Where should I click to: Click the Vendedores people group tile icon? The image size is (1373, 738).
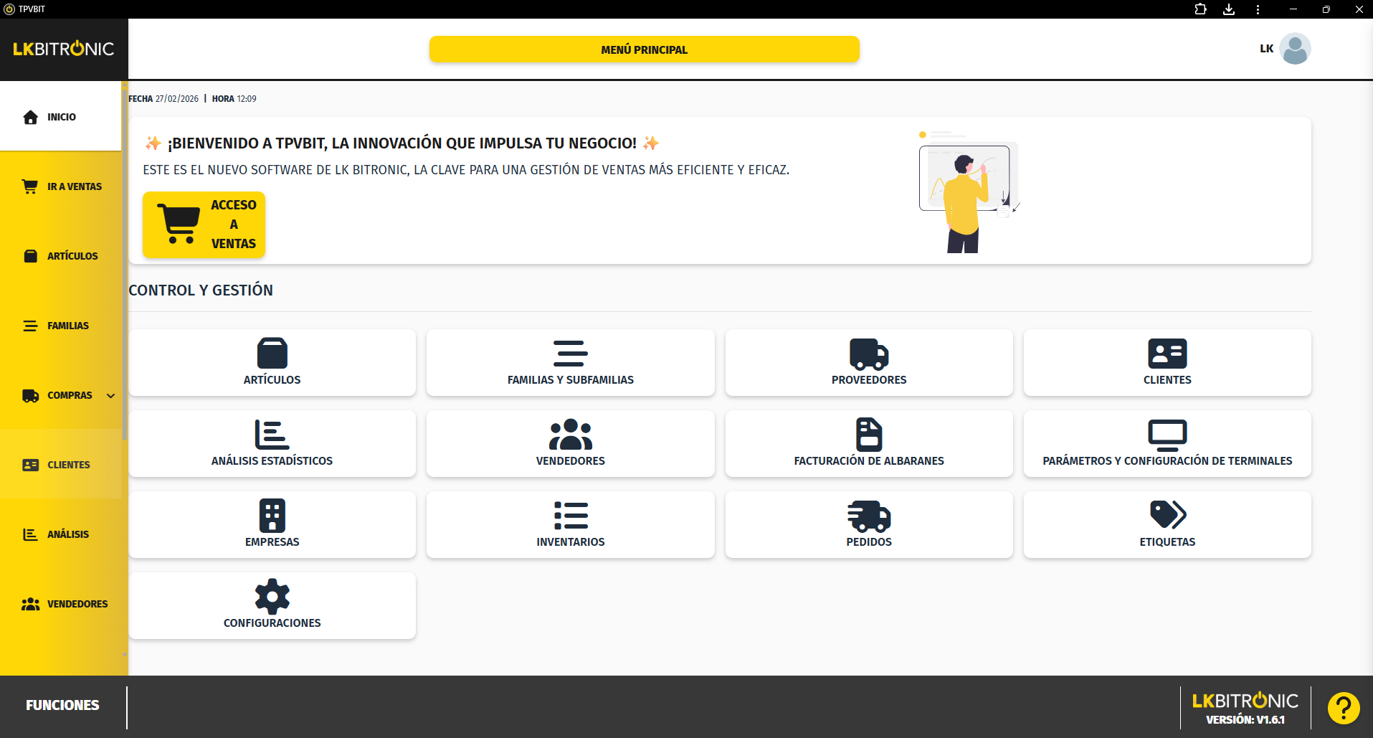point(570,435)
